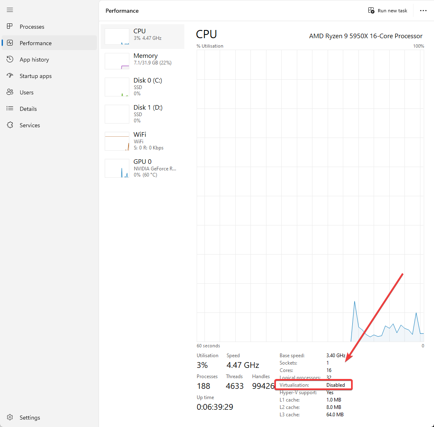Viewport: 434px width, 427px height.
Task: Open the three-dot more options menu
Action: tap(423, 11)
